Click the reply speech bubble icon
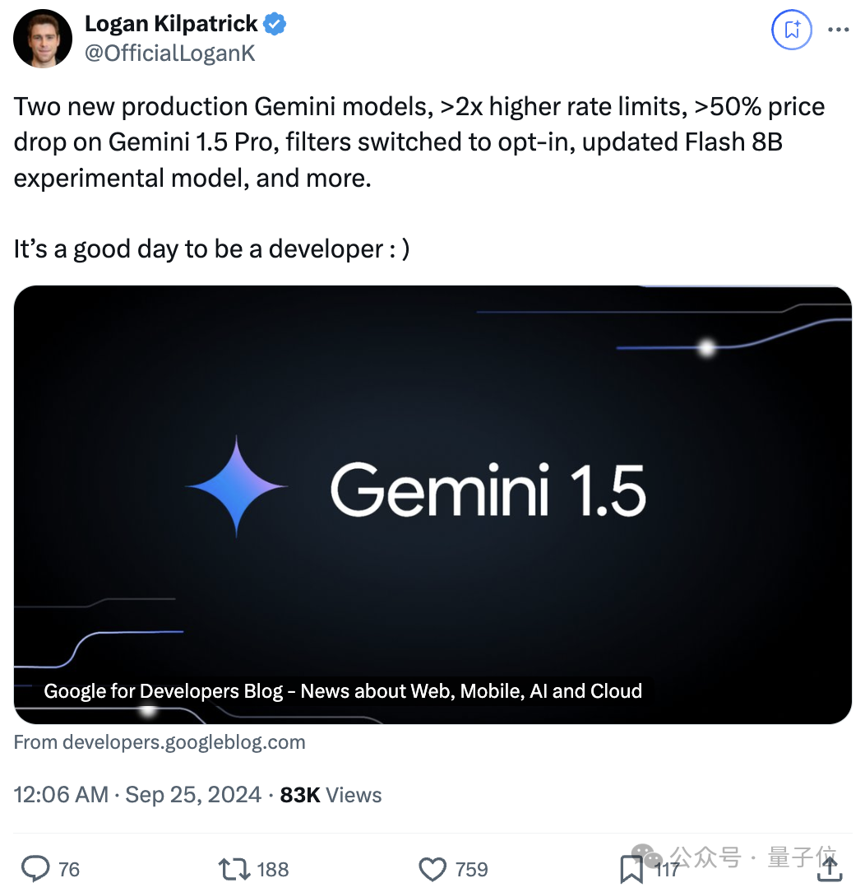Image resolution: width=865 pixels, height=892 pixels. click(35, 868)
